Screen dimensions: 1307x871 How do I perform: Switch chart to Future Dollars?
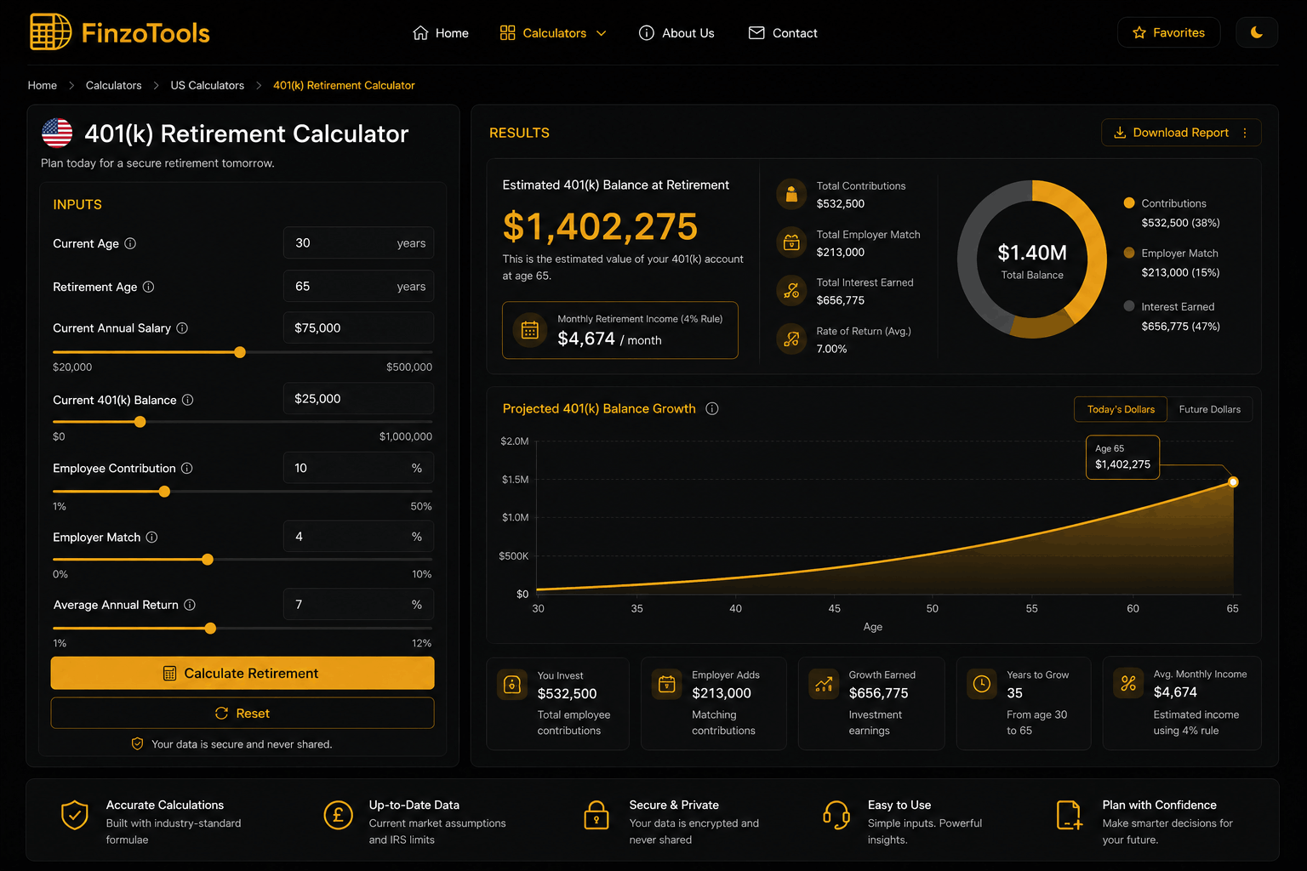tap(1209, 409)
